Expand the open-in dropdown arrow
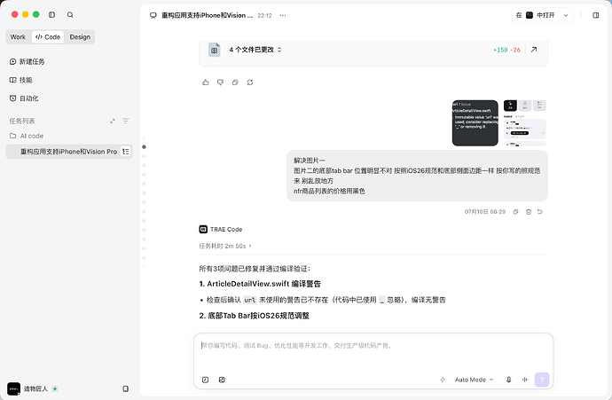Image resolution: width=612 pixels, height=400 pixels. point(566,16)
